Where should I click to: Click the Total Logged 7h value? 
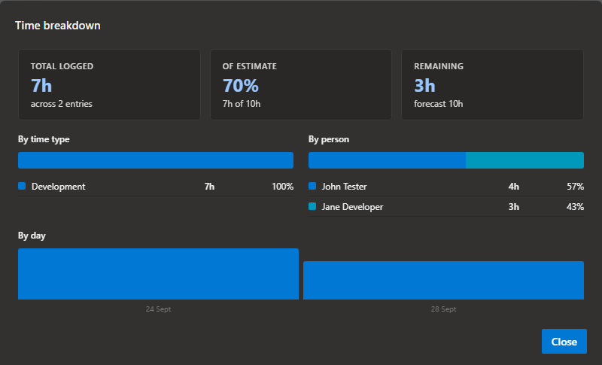click(41, 85)
